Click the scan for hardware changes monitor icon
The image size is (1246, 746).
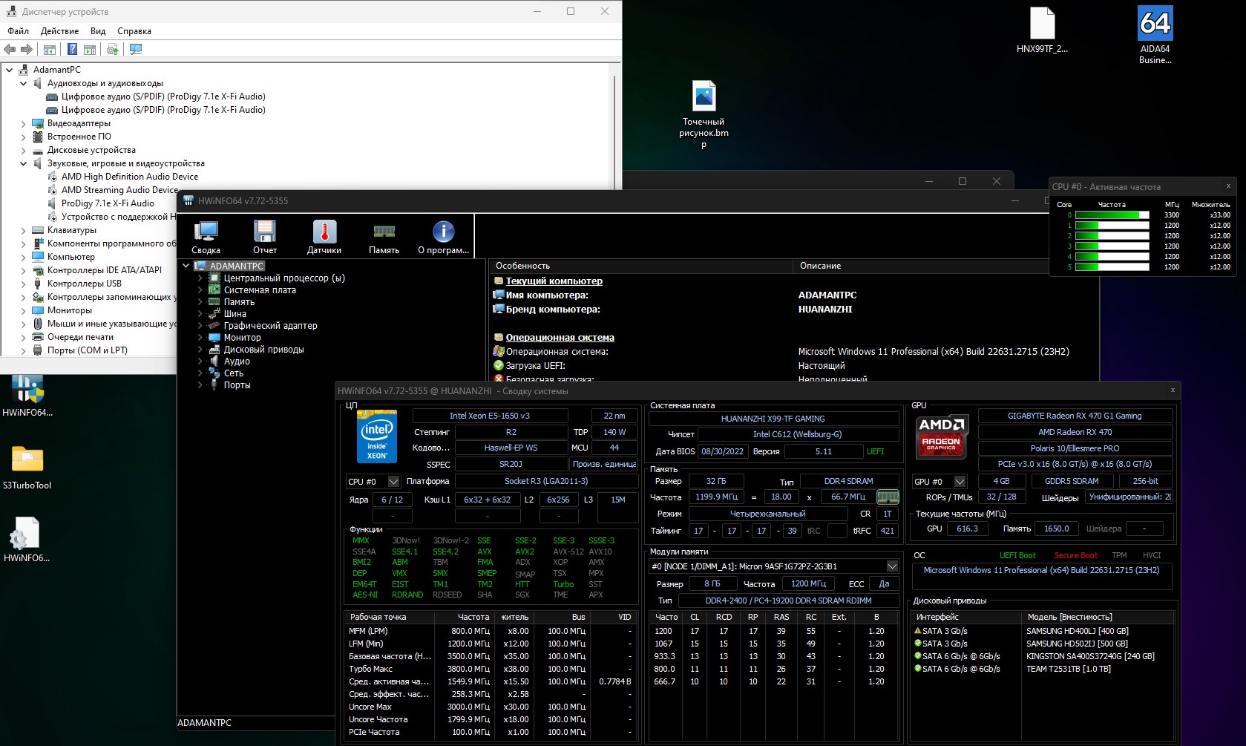(x=136, y=50)
